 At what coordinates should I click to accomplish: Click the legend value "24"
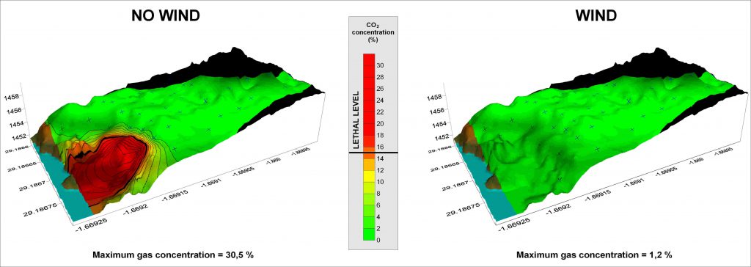[x=381, y=100]
